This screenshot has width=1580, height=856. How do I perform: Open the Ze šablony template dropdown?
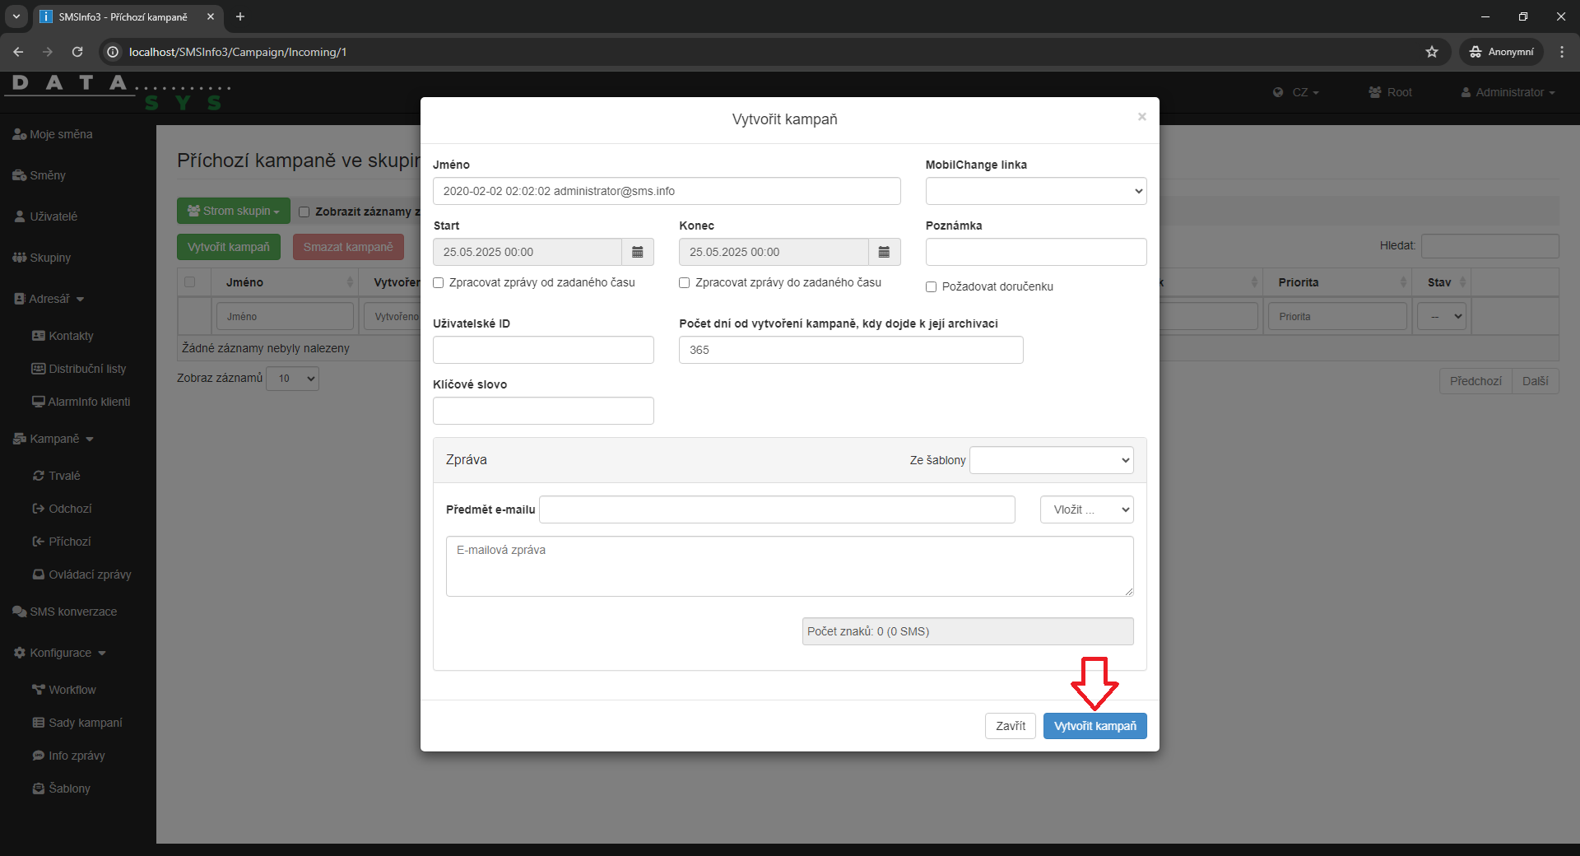pos(1051,460)
